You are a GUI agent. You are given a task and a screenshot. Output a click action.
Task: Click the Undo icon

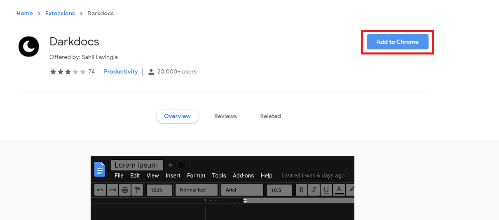pyautogui.click(x=100, y=190)
